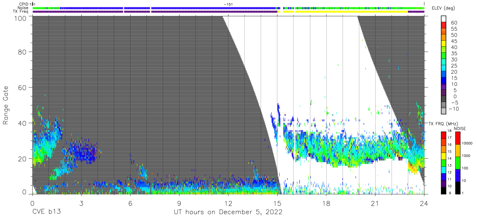Click the orange segment of the NOISE colorbar
The height and width of the screenshot is (220, 477).
458,150
